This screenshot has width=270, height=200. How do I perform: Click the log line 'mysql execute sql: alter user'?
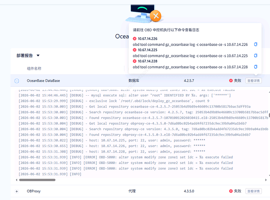pyautogui.click(x=125, y=95)
